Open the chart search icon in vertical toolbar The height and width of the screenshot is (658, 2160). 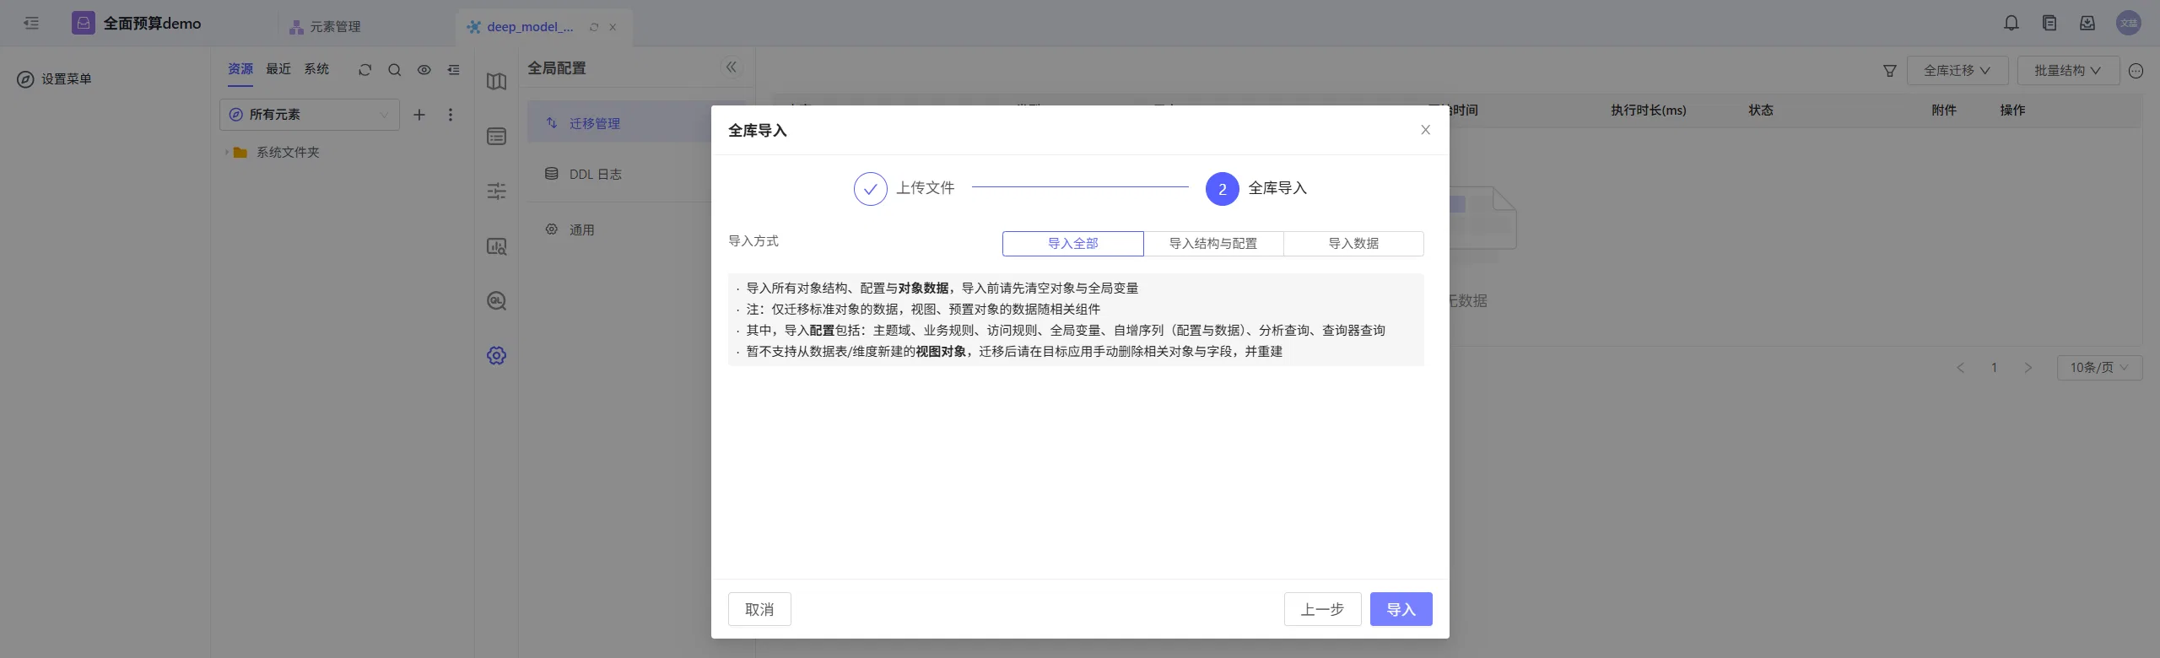coord(497,246)
